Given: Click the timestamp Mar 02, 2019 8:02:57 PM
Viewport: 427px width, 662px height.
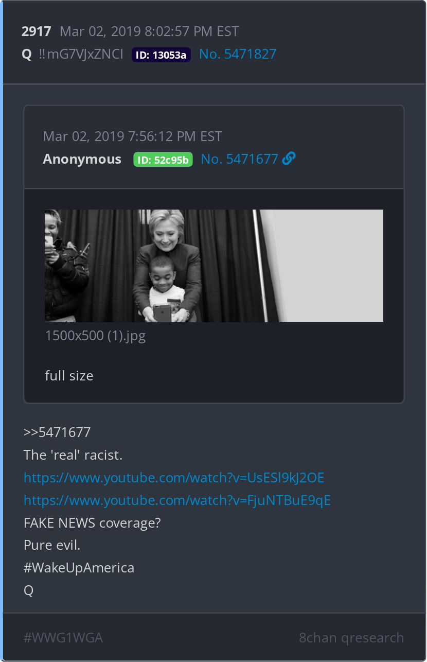Looking at the screenshot, I should pyautogui.click(x=149, y=31).
